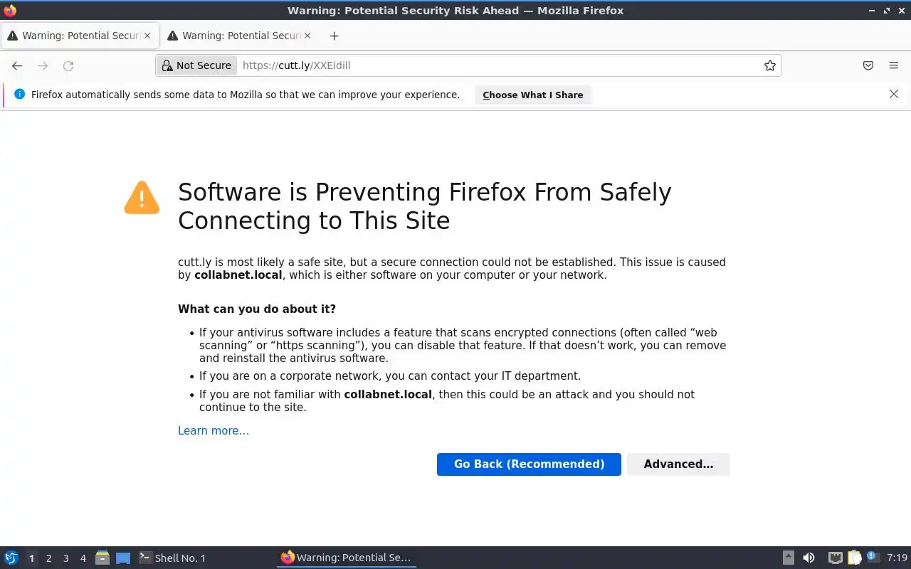Close the first warning tab
Screen dimensions: 911x569
coord(147,36)
